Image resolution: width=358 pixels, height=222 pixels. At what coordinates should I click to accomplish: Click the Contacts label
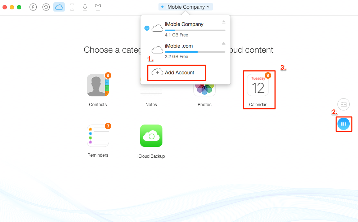(98, 105)
